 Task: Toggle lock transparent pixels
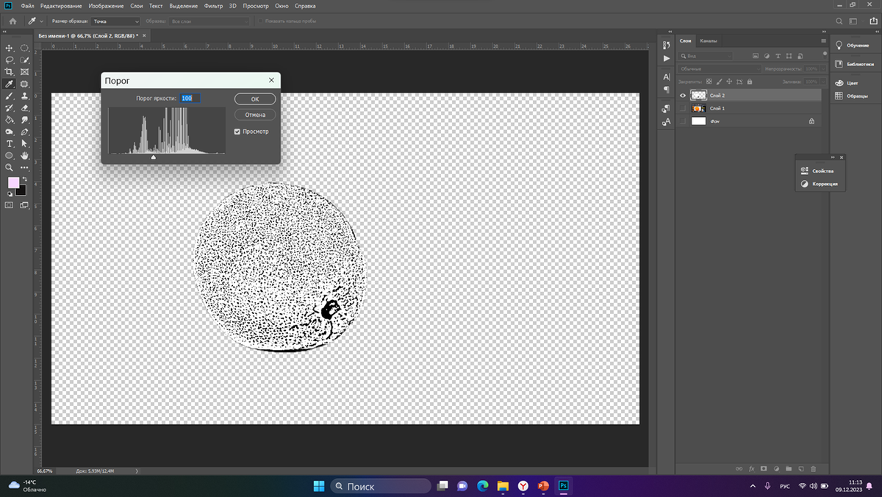pyautogui.click(x=709, y=82)
